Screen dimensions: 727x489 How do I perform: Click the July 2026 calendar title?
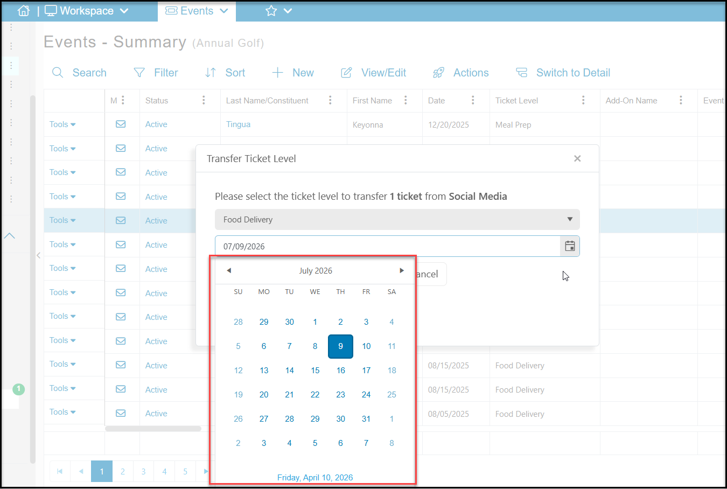pos(316,270)
